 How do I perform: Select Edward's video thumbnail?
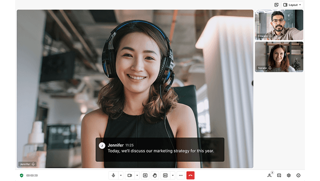pyautogui.click(x=279, y=25)
